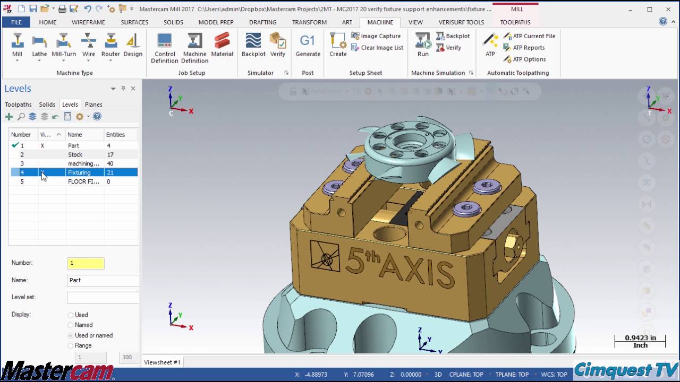Open level properties list icon

(x=67, y=116)
